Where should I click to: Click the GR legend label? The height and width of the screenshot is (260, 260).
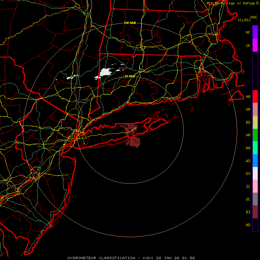[x=248, y=109]
